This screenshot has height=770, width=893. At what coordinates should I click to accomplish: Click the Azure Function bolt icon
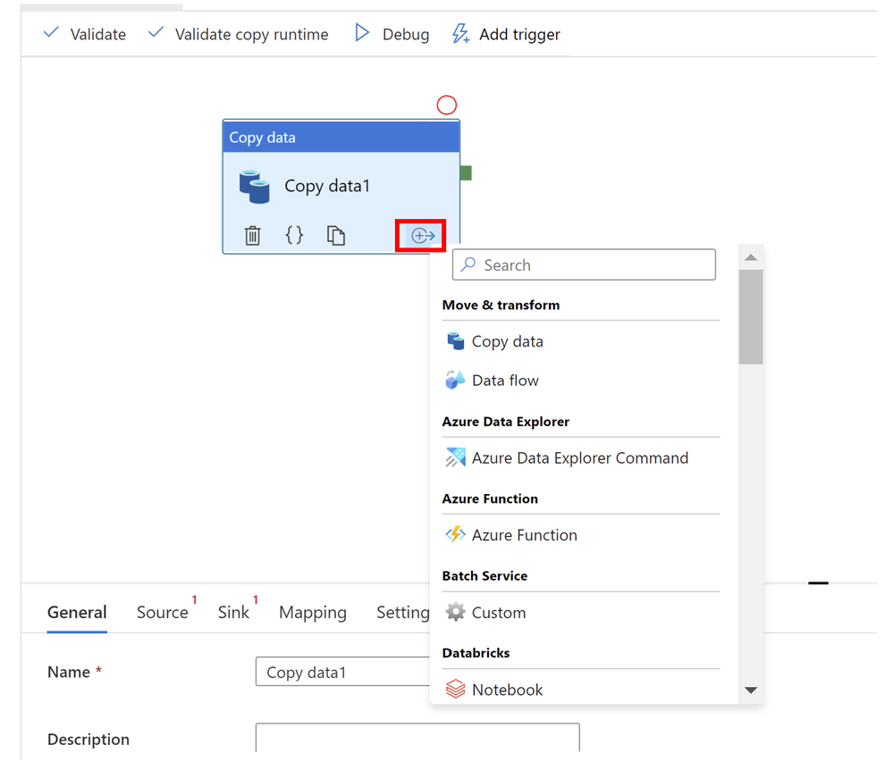455,534
